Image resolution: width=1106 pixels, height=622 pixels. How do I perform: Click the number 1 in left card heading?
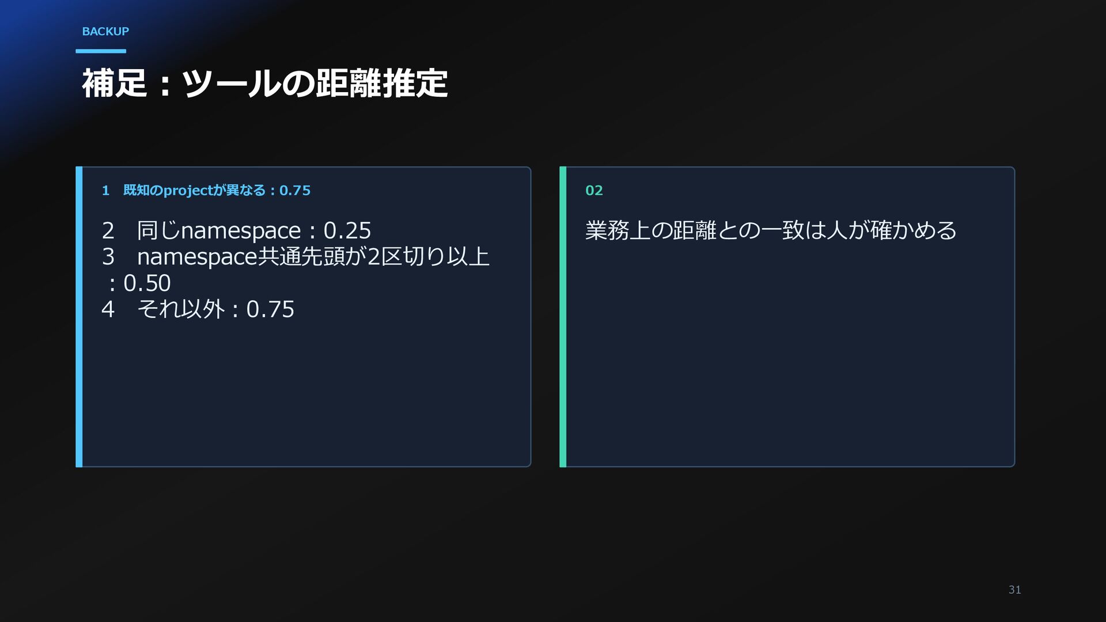(x=105, y=191)
